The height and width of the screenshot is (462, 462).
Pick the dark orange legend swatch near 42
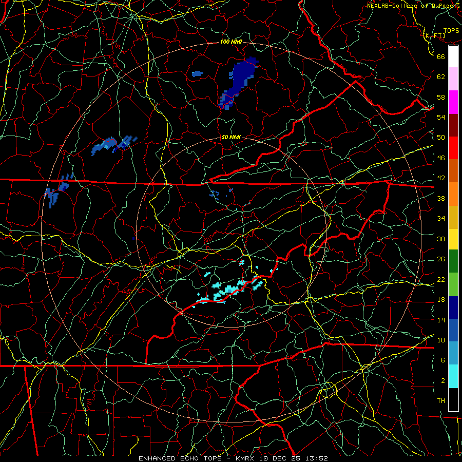(x=453, y=171)
